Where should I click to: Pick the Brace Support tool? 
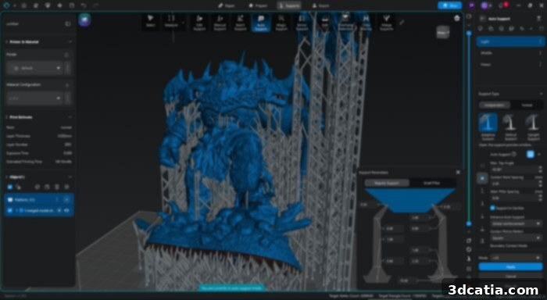click(x=302, y=23)
